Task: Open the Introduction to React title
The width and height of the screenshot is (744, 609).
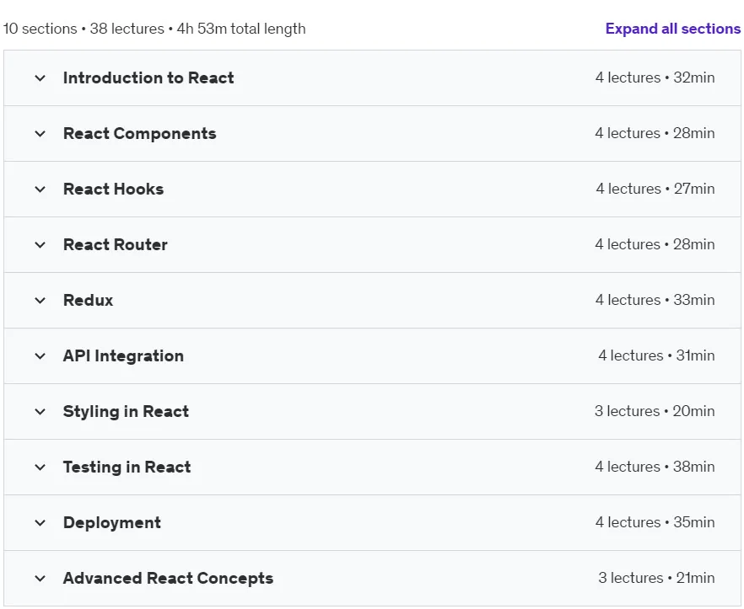Action: point(148,77)
